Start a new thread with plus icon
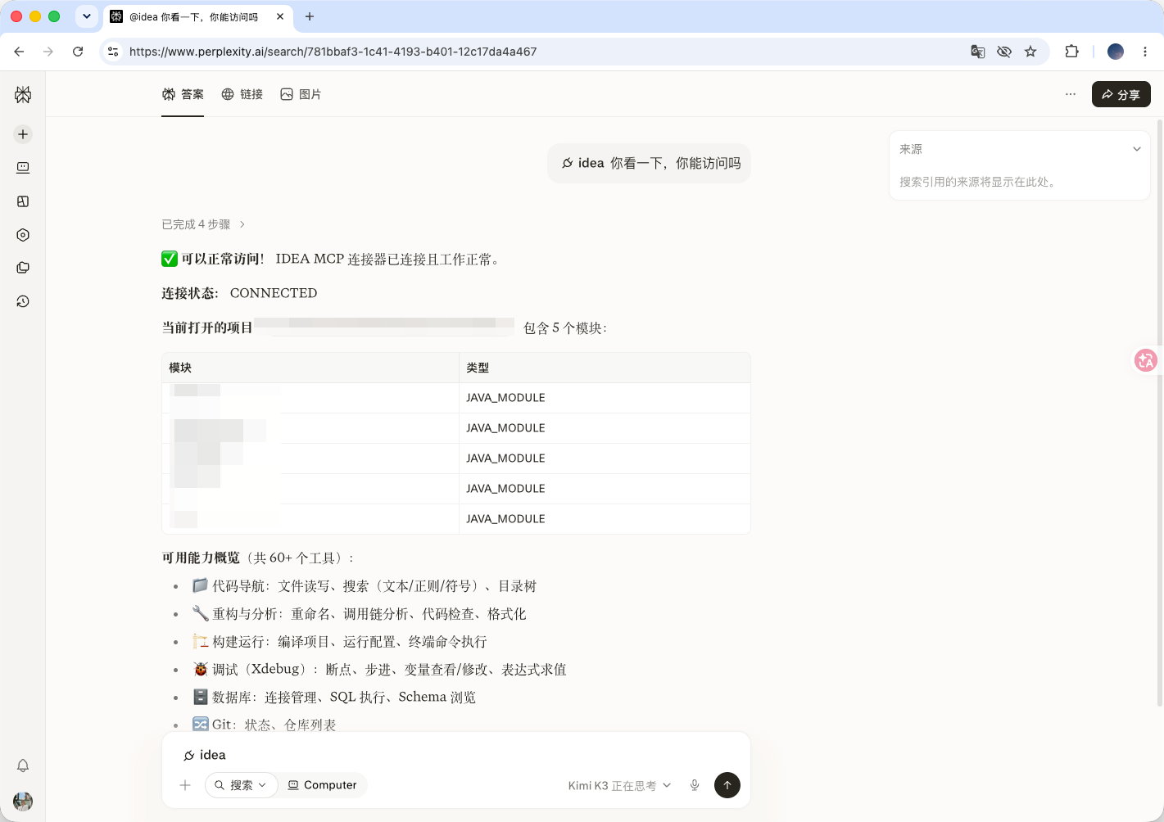 click(x=23, y=134)
